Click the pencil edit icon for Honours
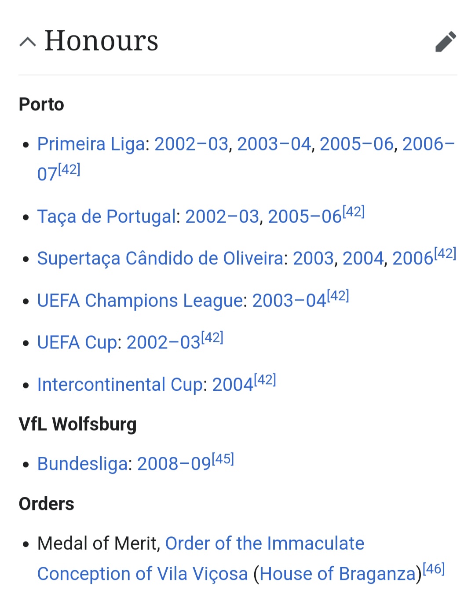The width and height of the screenshot is (475, 594). tap(446, 42)
